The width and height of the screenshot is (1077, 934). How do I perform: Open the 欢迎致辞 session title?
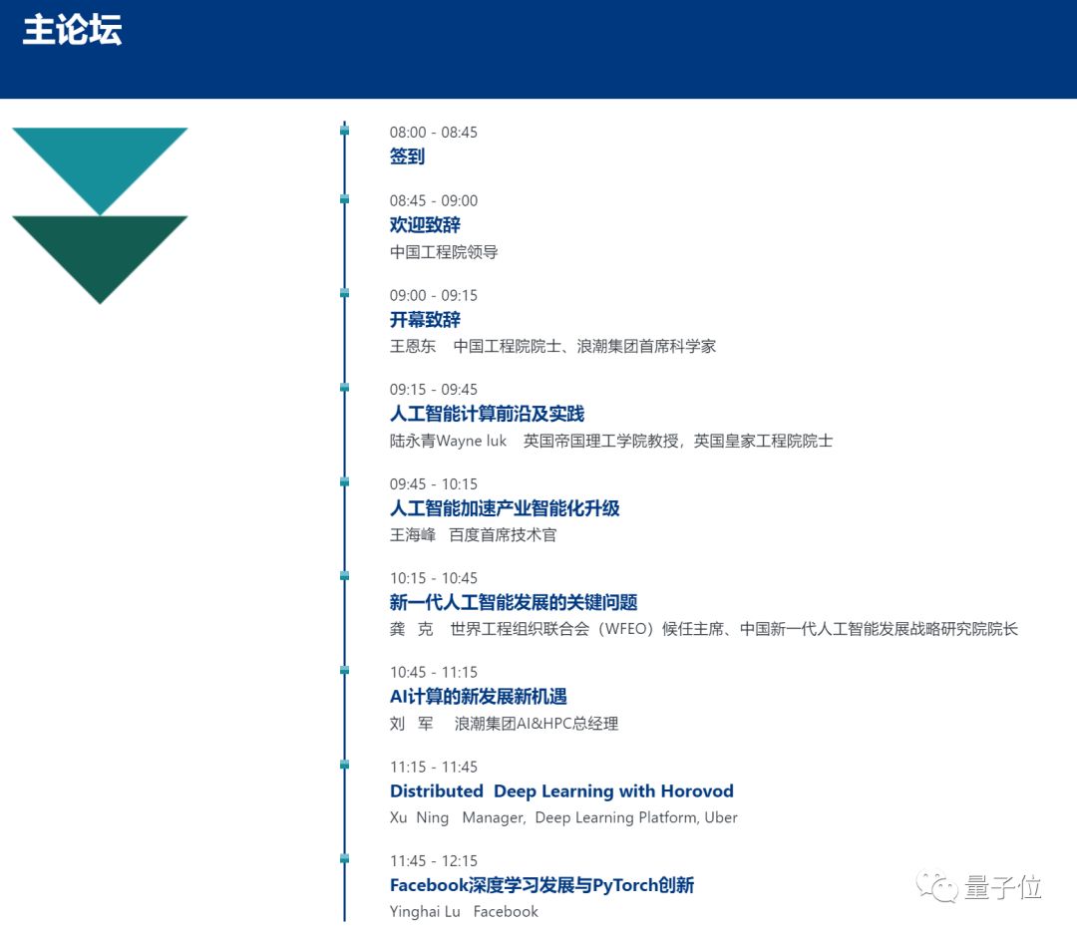425,224
